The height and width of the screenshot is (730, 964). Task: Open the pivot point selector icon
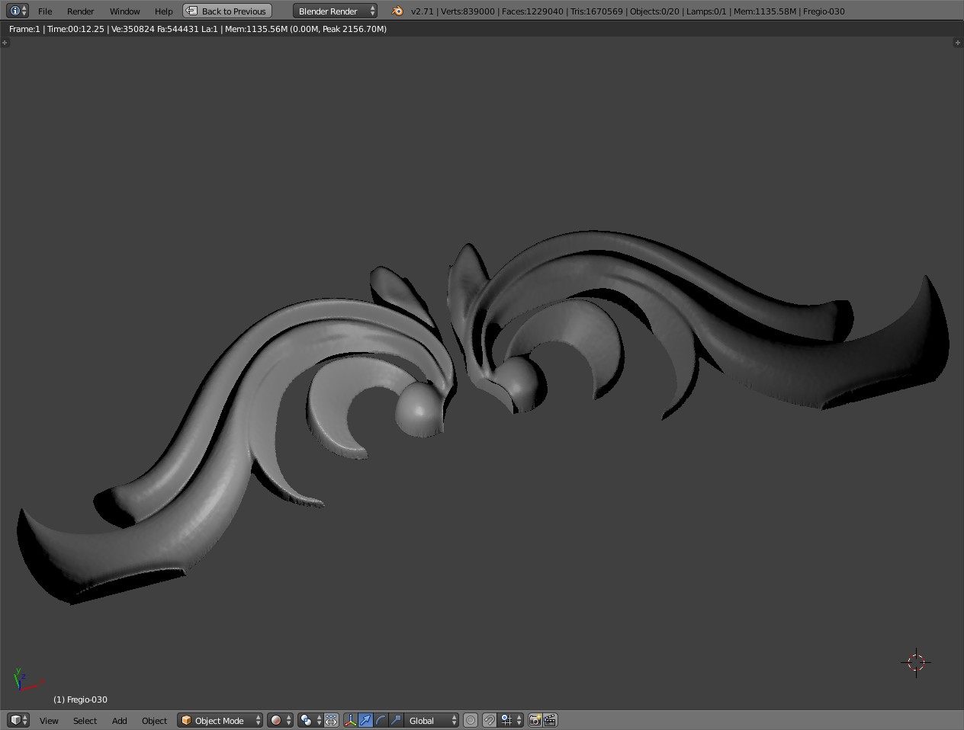(x=310, y=720)
